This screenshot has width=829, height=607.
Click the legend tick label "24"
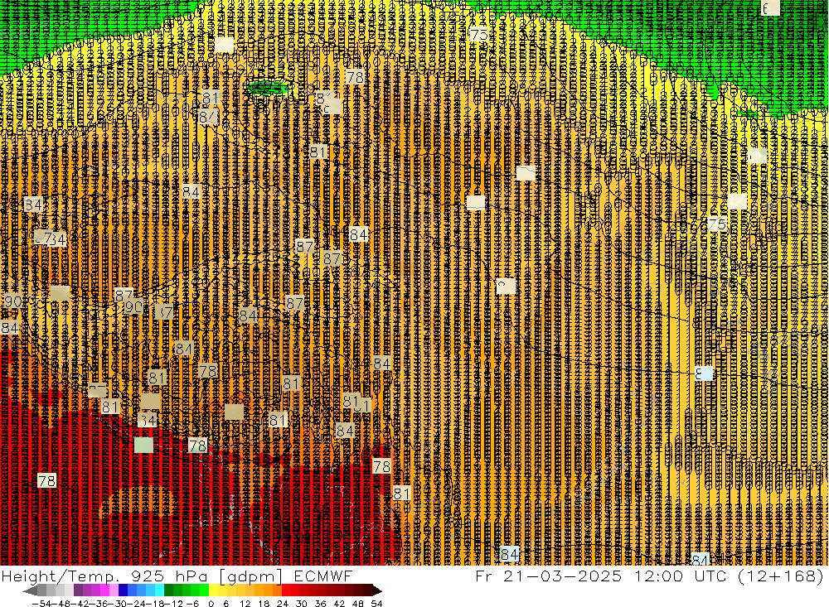pos(283,604)
